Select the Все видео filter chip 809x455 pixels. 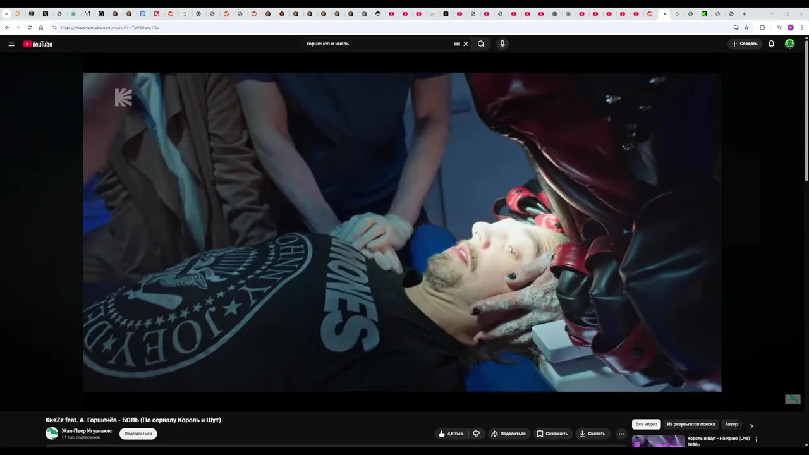[646, 424]
